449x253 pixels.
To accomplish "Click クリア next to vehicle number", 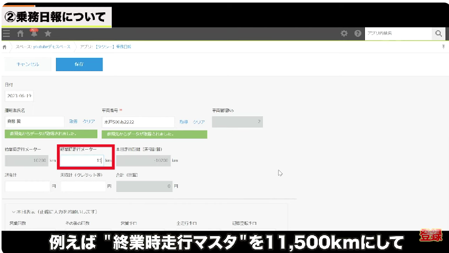I will (x=199, y=122).
